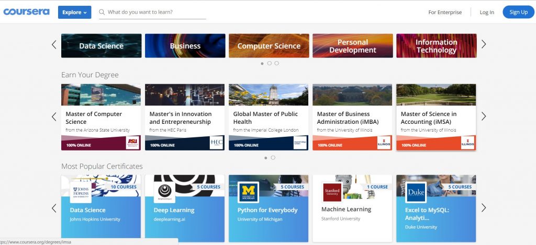The width and height of the screenshot is (536, 245).
Task: Click 'University of Michigan' text under Python for Everybody
Action: point(260,219)
